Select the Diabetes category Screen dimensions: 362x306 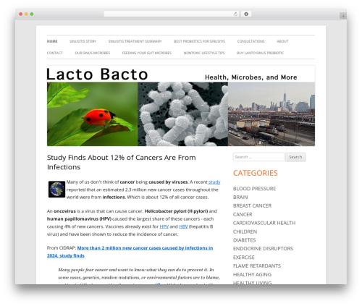coord(244,240)
